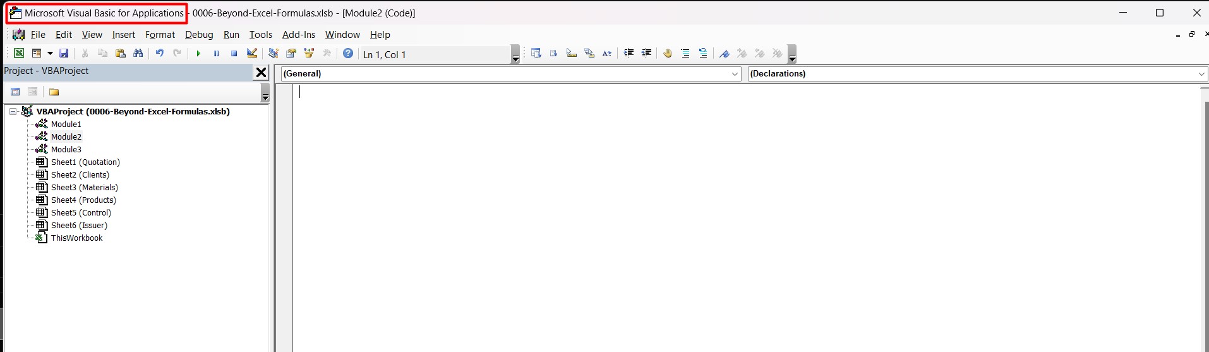Open the Insert menu

[x=124, y=35]
